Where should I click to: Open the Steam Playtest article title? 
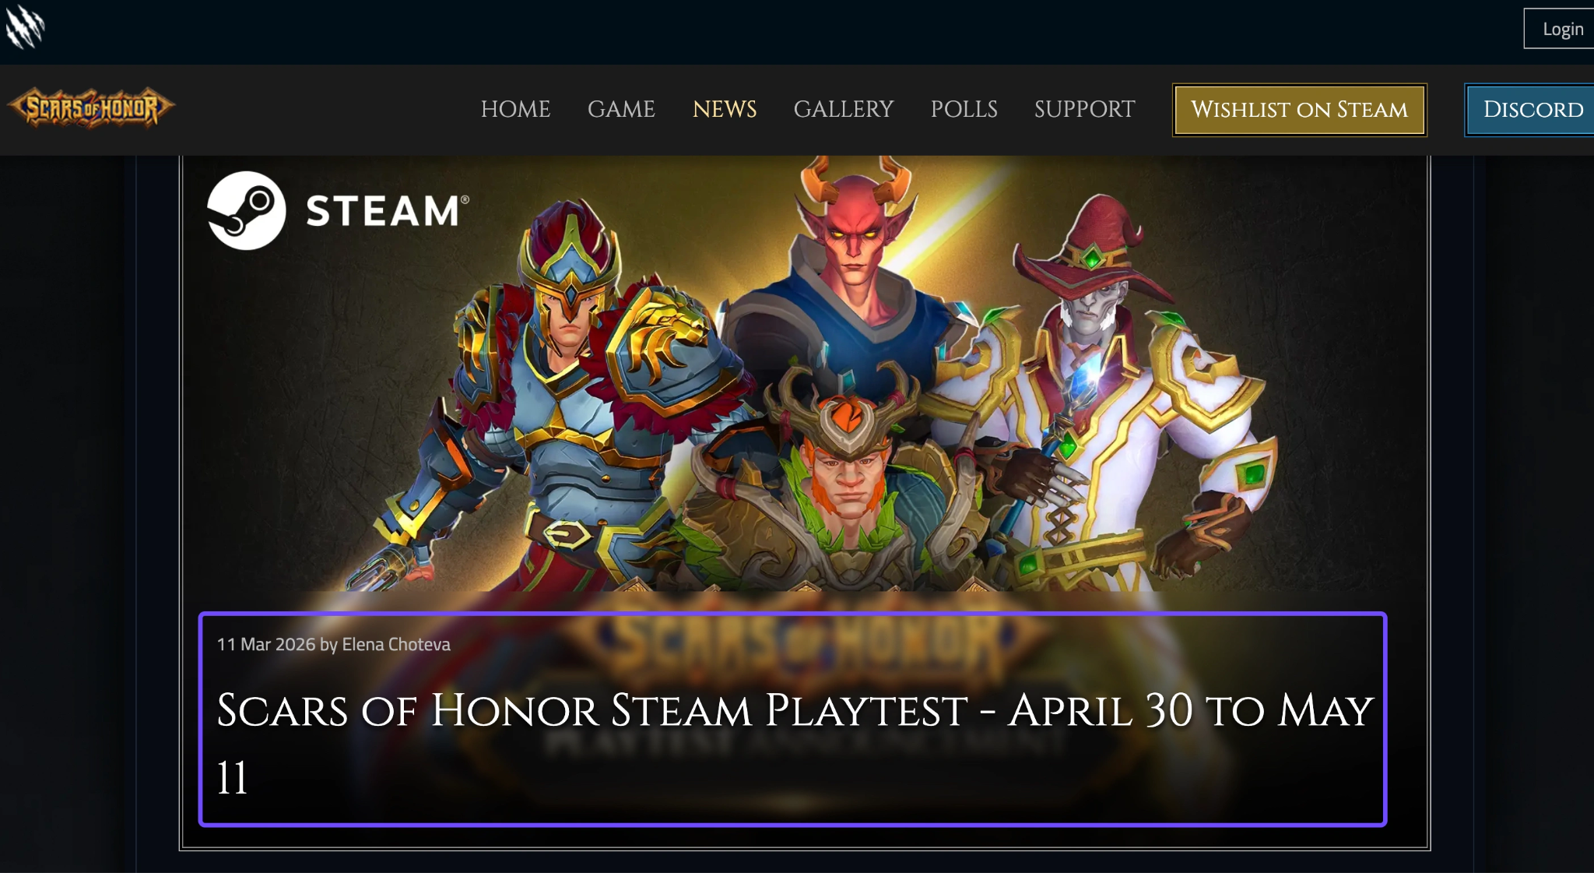point(795,742)
